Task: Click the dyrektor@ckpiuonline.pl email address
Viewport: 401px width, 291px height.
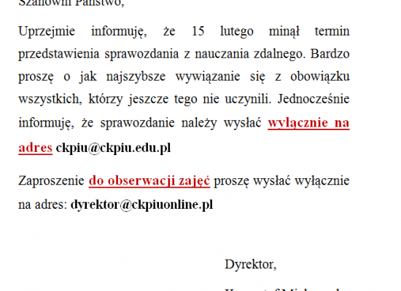Action: click(x=141, y=204)
